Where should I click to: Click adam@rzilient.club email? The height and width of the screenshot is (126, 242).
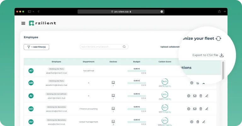coord(56,98)
